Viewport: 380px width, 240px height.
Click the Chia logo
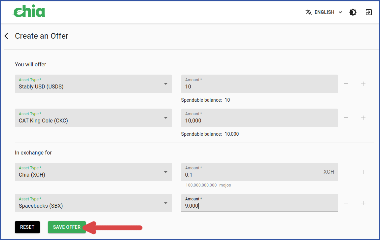point(29,11)
